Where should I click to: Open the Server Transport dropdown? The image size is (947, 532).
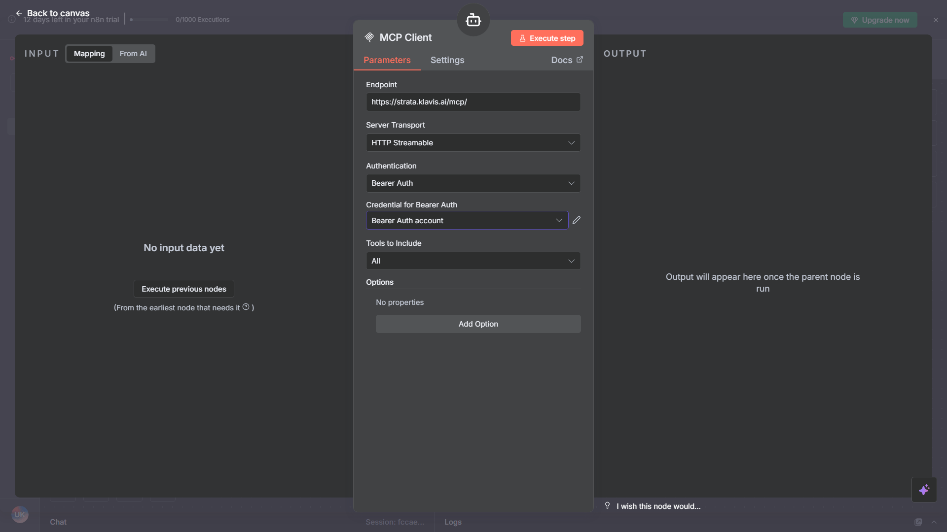coord(473,142)
